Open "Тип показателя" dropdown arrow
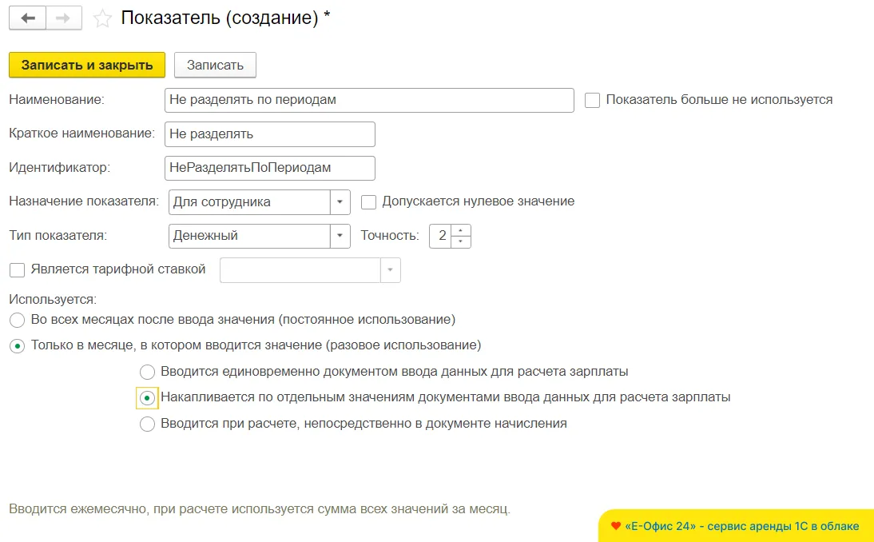This screenshot has height=542, width=874. tap(340, 236)
